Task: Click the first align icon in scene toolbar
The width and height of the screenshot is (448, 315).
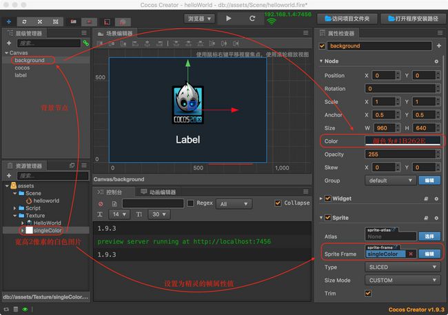Action: click(x=100, y=43)
